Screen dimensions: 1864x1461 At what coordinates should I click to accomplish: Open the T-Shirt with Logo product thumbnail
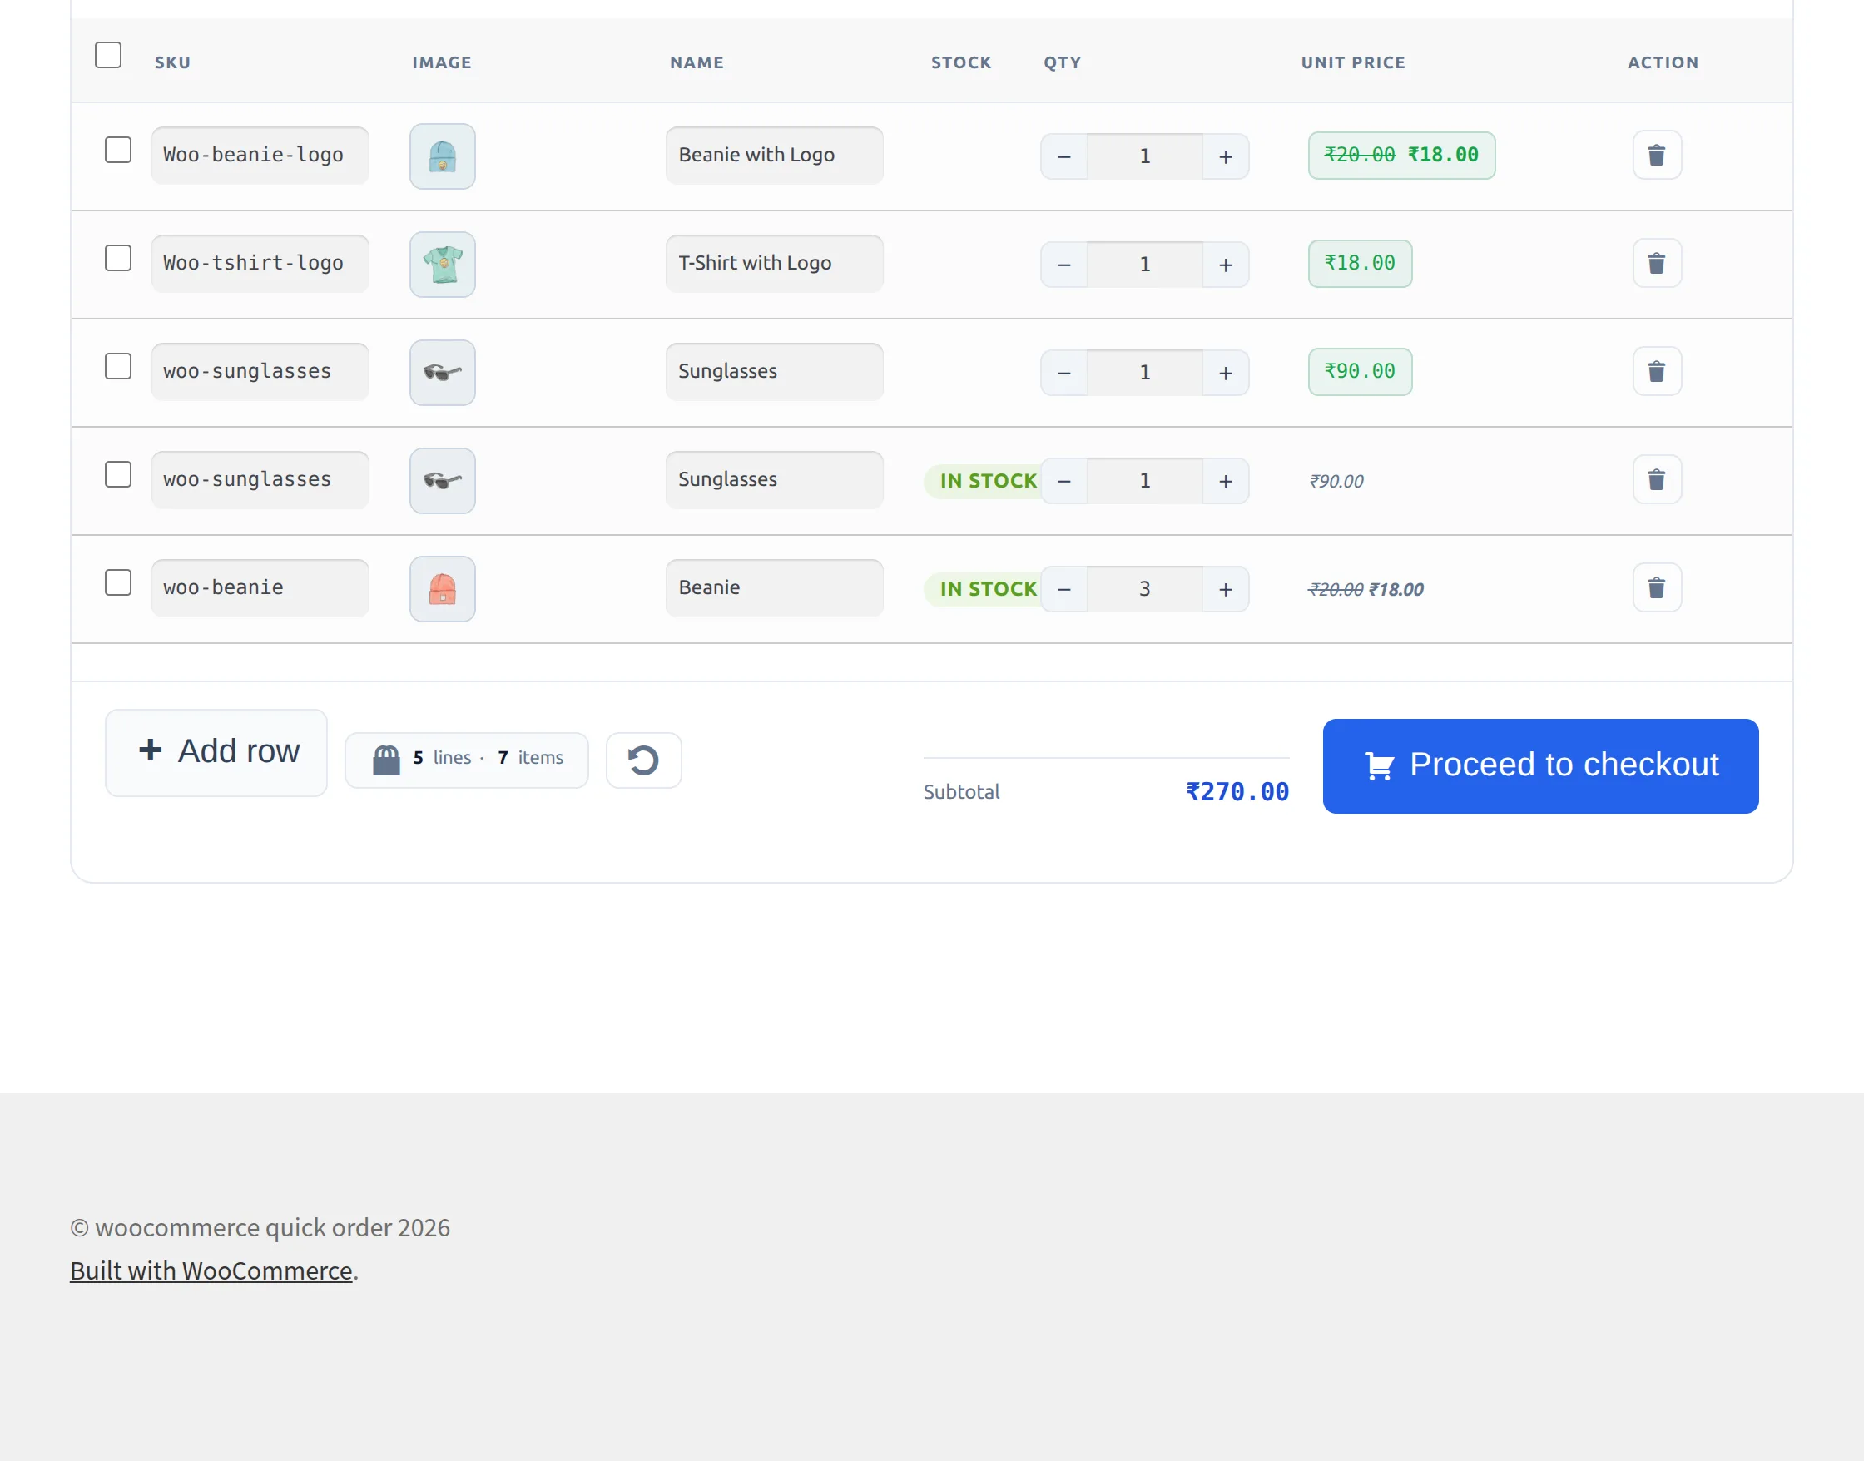(442, 265)
